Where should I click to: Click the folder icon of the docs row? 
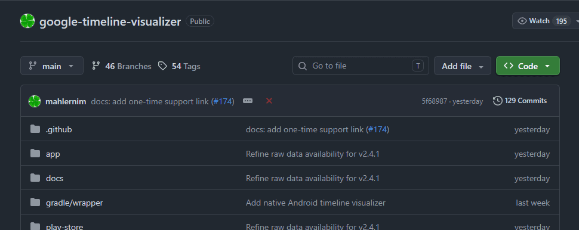[x=35, y=178]
